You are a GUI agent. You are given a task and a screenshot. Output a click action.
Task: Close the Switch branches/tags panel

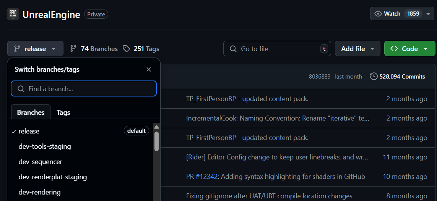(149, 69)
